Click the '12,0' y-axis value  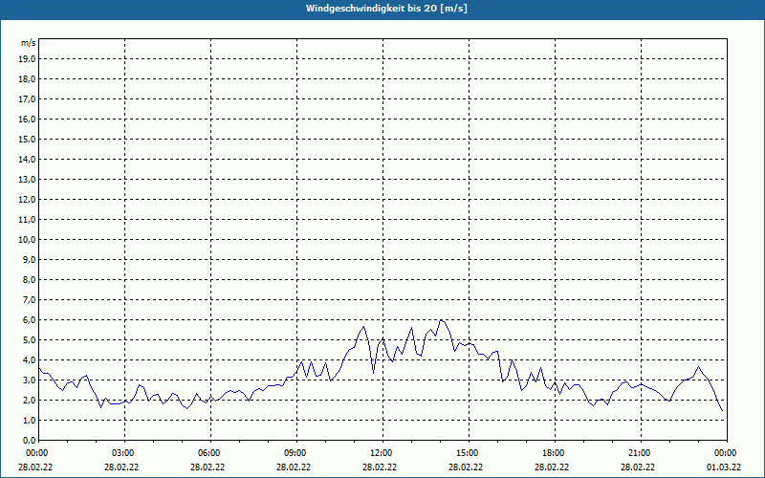coord(27,200)
